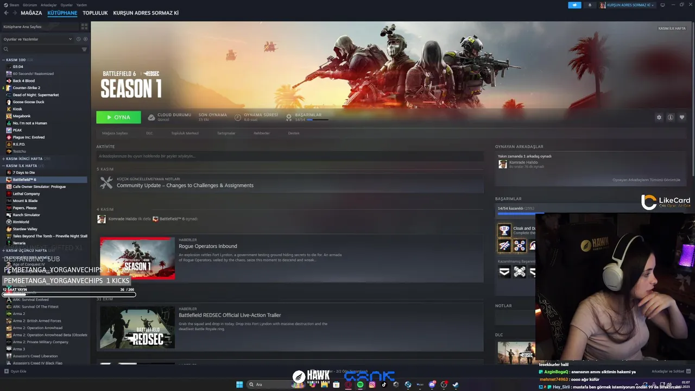The image size is (695, 391).
Task: Select R.E.P.O. in library list
Action: pos(46,144)
